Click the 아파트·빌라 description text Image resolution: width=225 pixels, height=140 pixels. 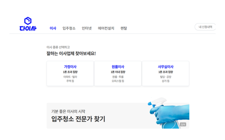click(x=70, y=77)
